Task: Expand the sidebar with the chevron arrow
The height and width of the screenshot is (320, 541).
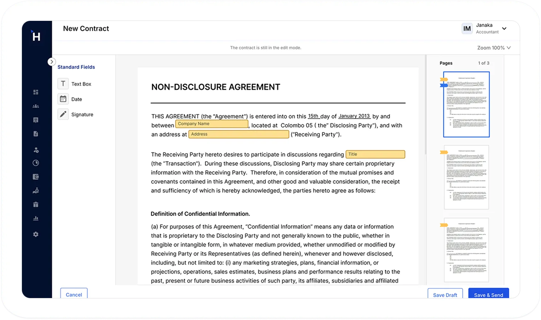Action: (51, 62)
